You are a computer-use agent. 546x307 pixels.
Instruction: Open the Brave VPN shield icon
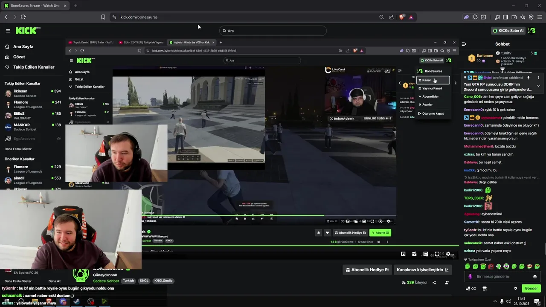click(531, 17)
